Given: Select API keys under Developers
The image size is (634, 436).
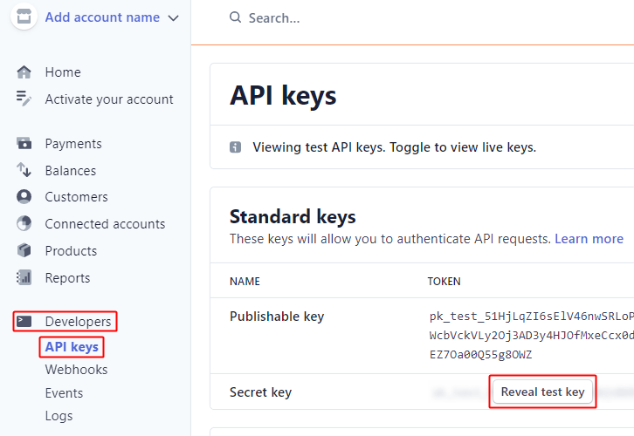Looking at the screenshot, I should point(72,347).
